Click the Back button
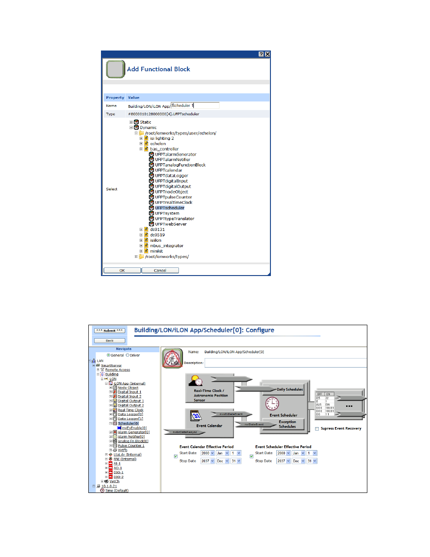Screen dimensions: 430x557 point(110,341)
